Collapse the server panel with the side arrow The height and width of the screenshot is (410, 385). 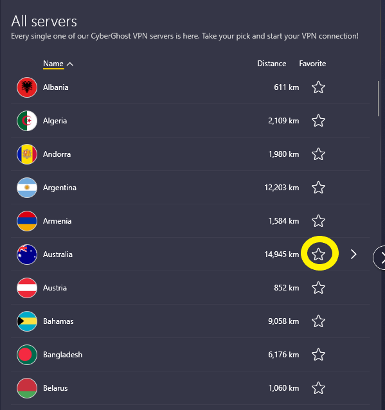(x=380, y=258)
